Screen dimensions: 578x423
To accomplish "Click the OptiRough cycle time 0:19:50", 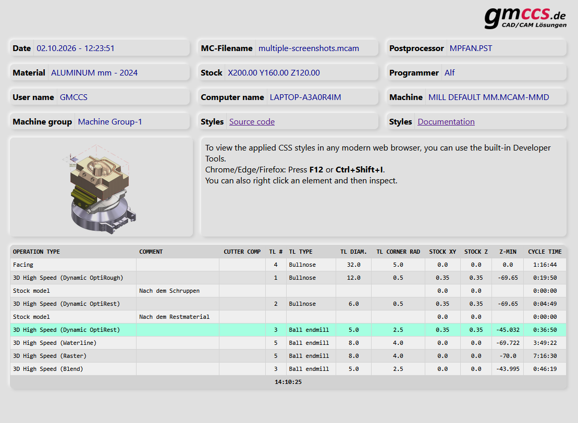I will [x=545, y=278].
